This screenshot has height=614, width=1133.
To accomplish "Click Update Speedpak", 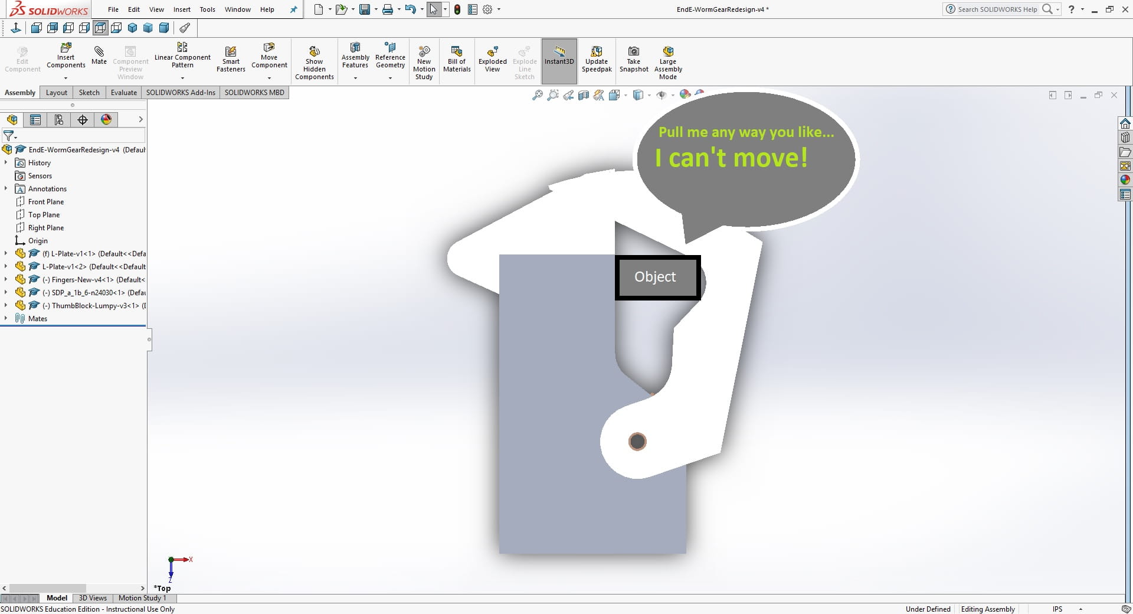I will coord(597,59).
